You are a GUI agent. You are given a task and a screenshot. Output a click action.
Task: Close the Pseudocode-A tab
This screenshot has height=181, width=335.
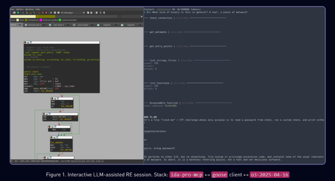click(44, 25)
